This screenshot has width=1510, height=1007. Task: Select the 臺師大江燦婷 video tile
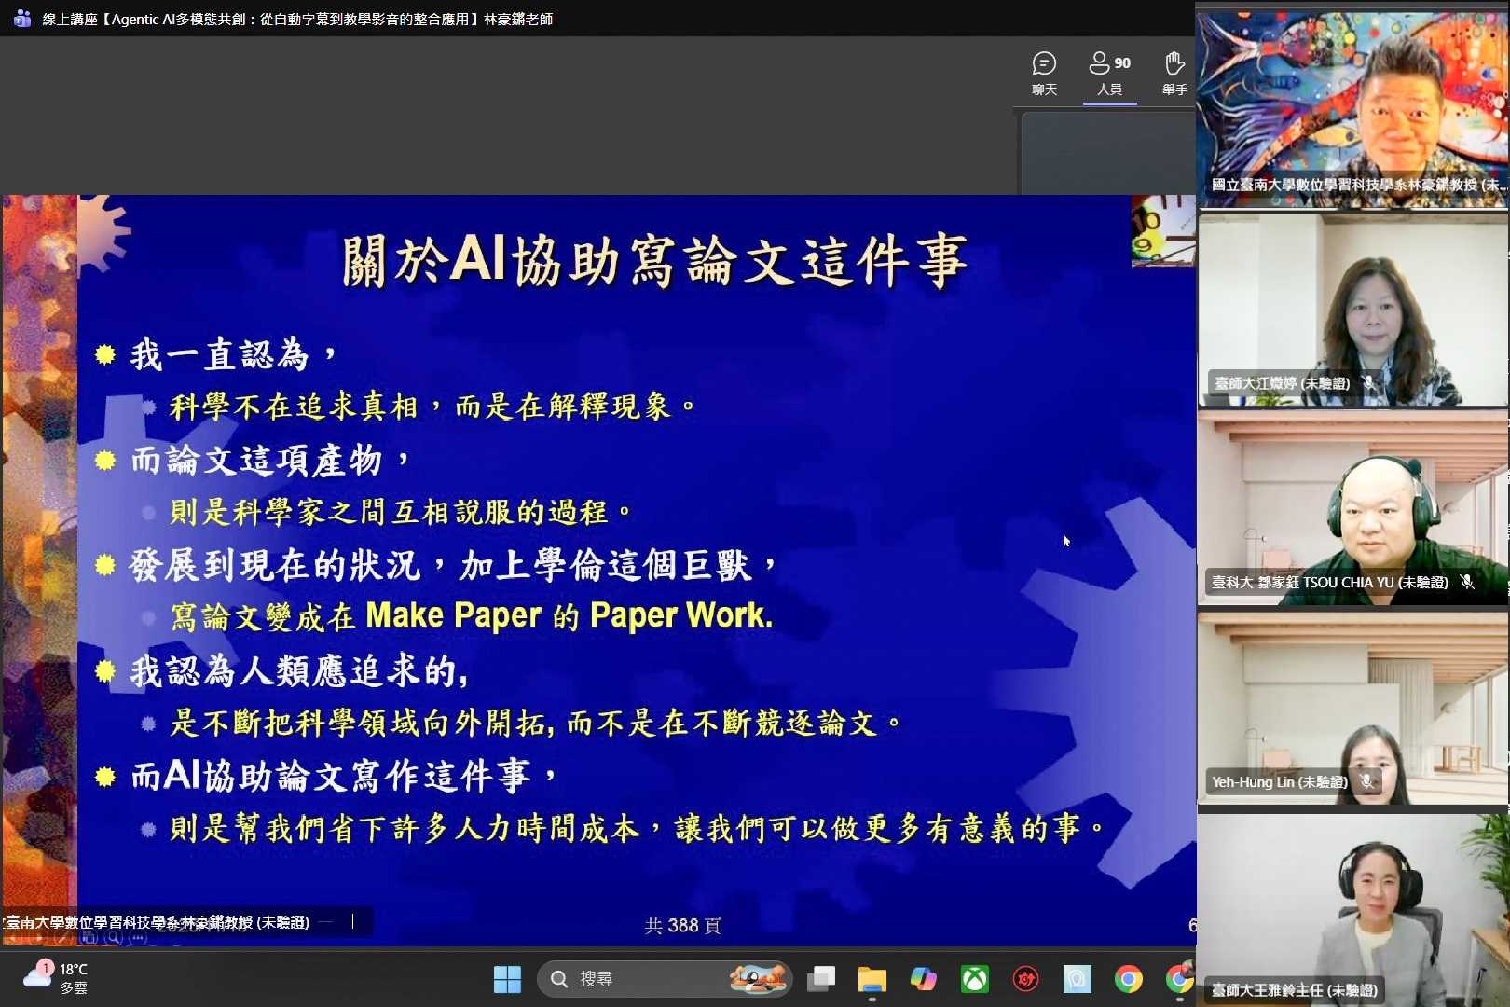[1352, 308]
